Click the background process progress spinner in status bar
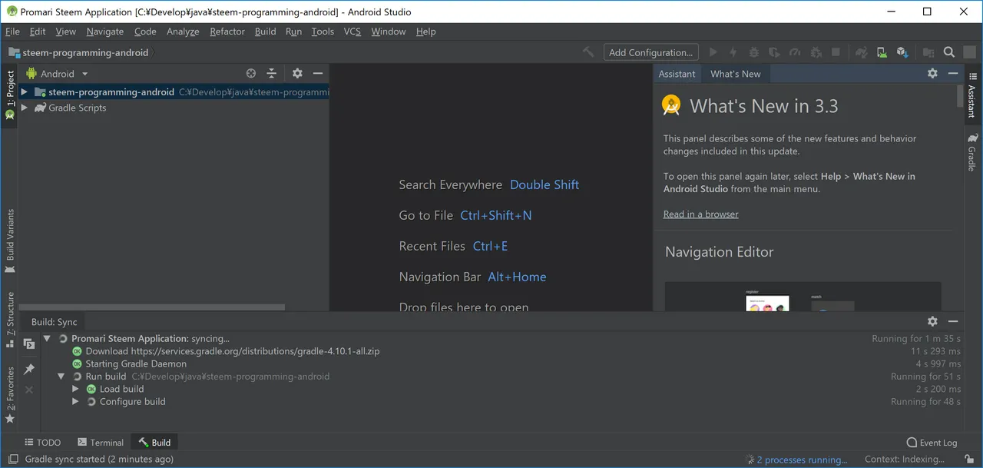This screenshot has height=468, width=983. pos(750,460)
